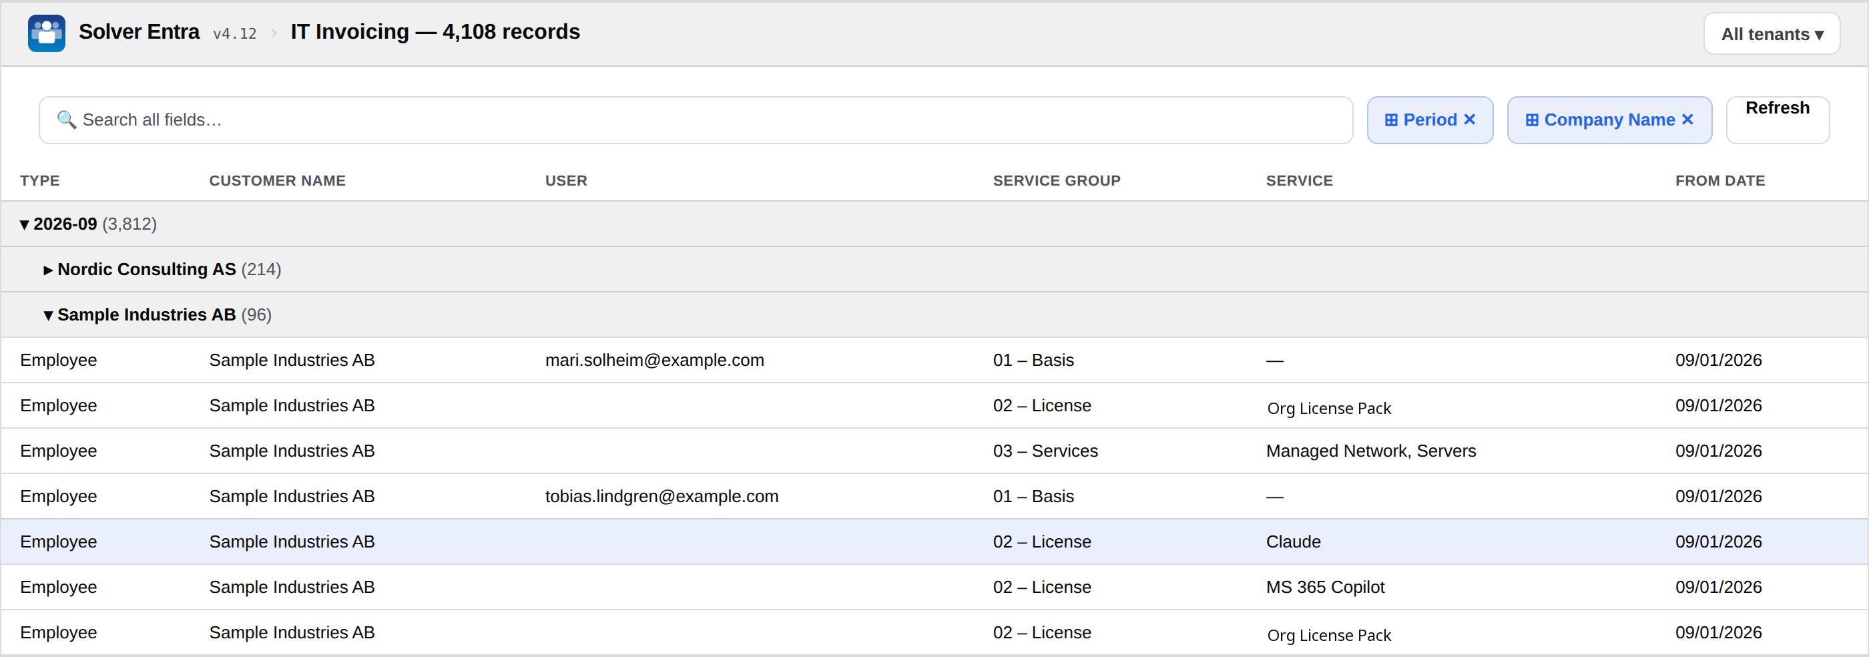Select the tobias.lindgren@example.com user cell
This screenshot has height=657, width=1869.
click(x=661, y=497)
